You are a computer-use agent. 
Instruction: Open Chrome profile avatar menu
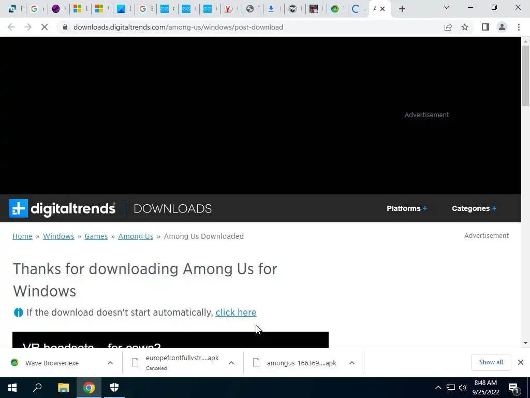click(x=502, y=27)
